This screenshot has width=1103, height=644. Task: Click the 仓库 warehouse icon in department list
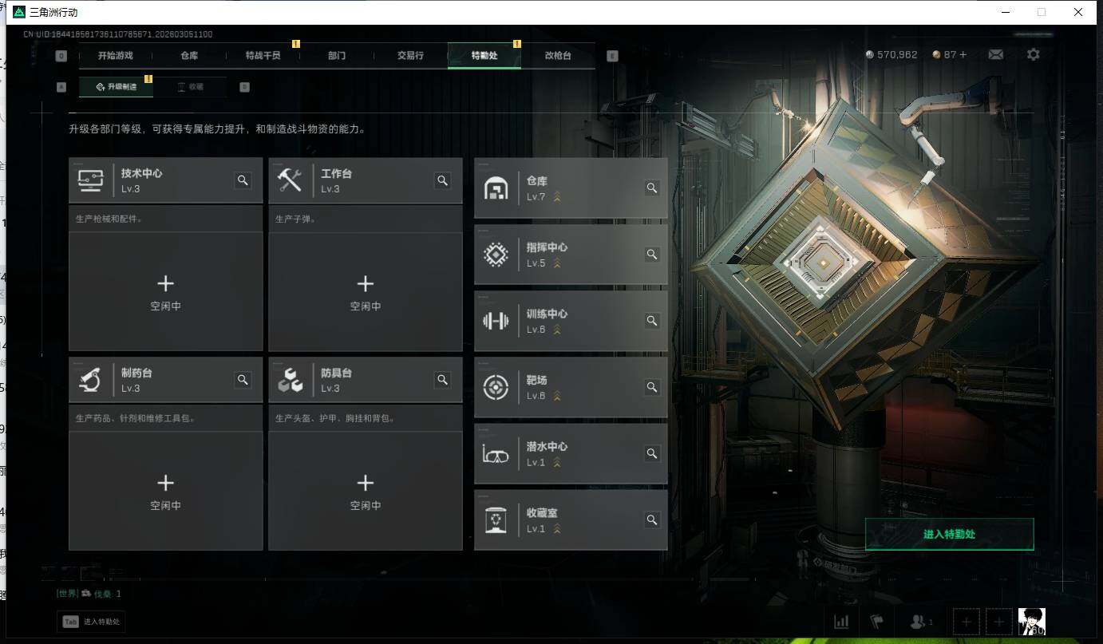coord(496,188)
